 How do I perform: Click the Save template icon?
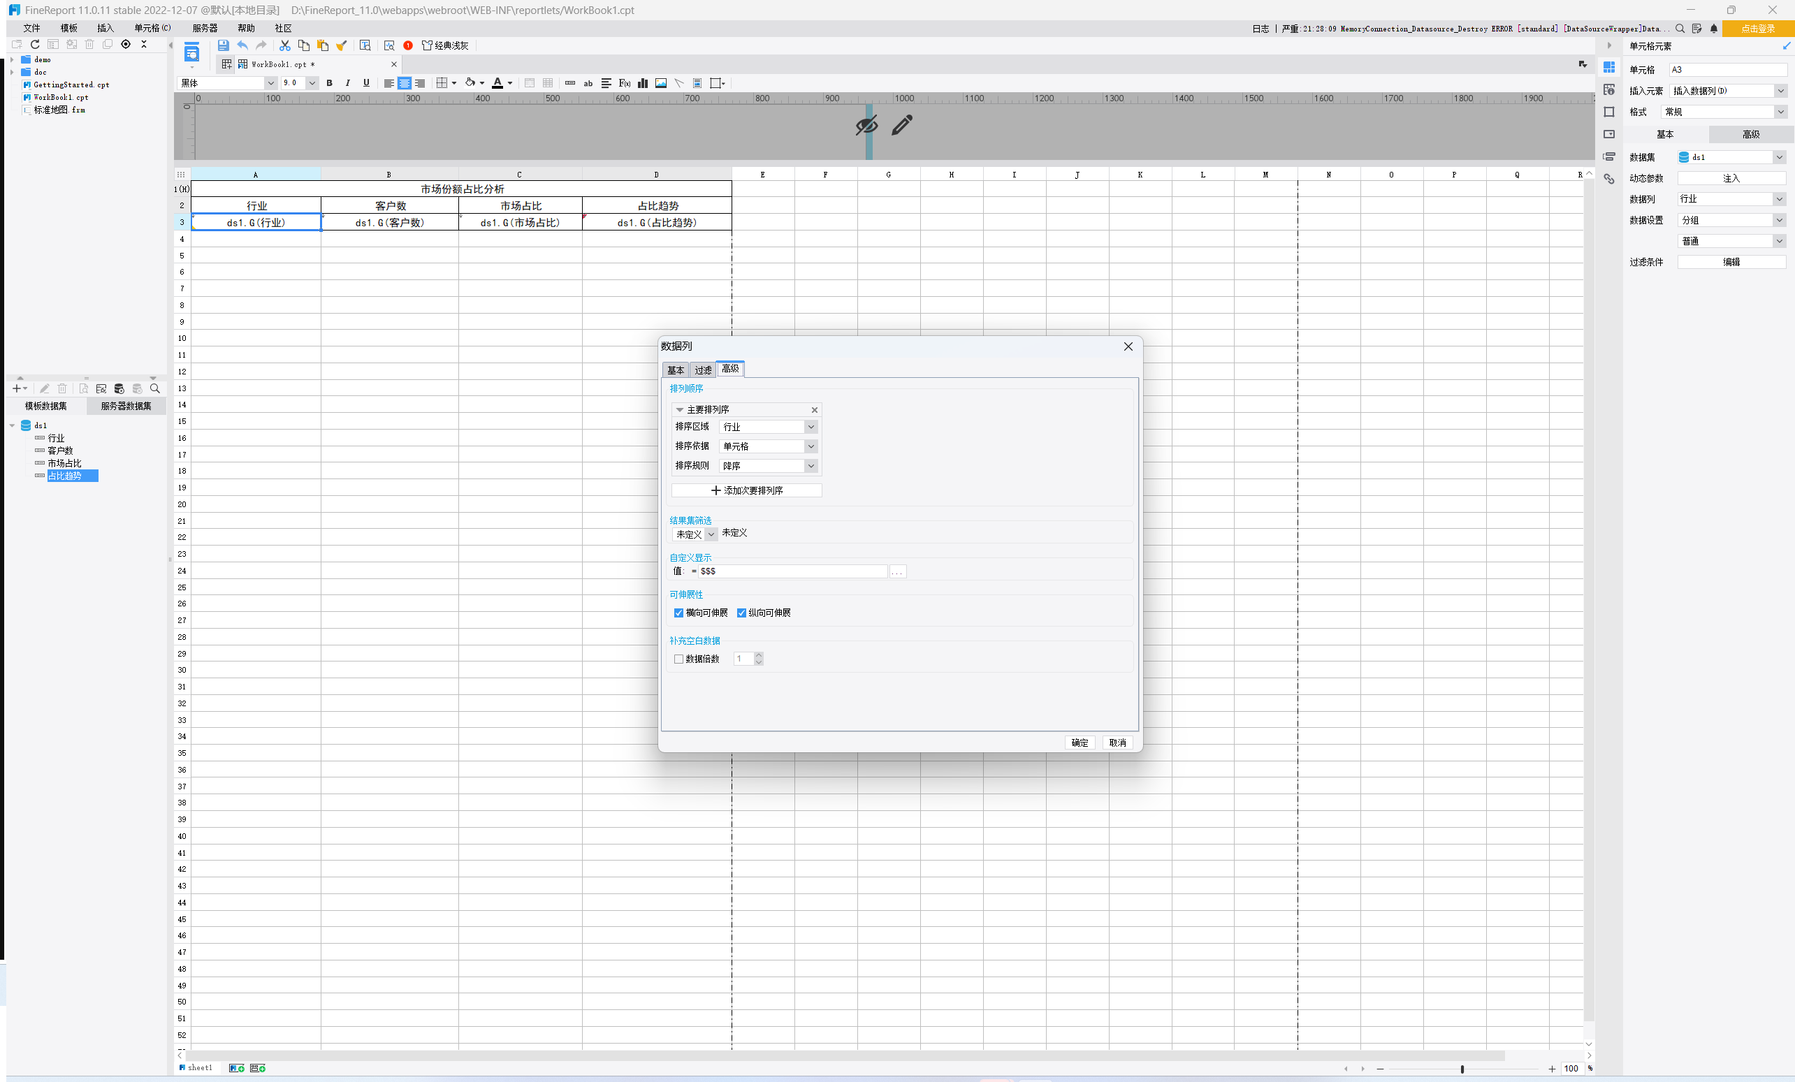223,45
